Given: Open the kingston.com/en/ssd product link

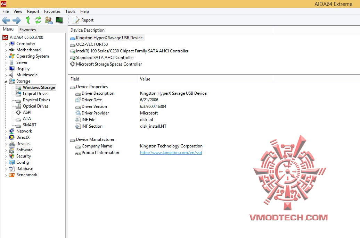Looking at the screenshot, I should pos(171,153).
